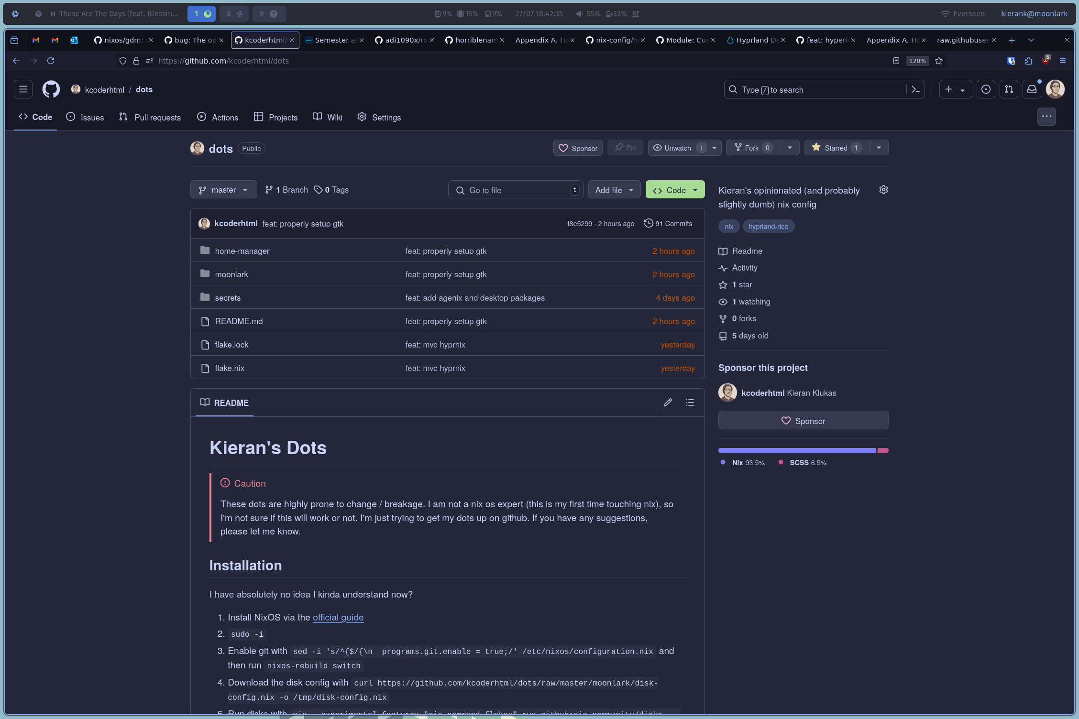The width and height of the screenshot is (1079, 719).
Task: View commit history via the 91 Commits icon
Action: pyautogui.click(x=649, y=223)
